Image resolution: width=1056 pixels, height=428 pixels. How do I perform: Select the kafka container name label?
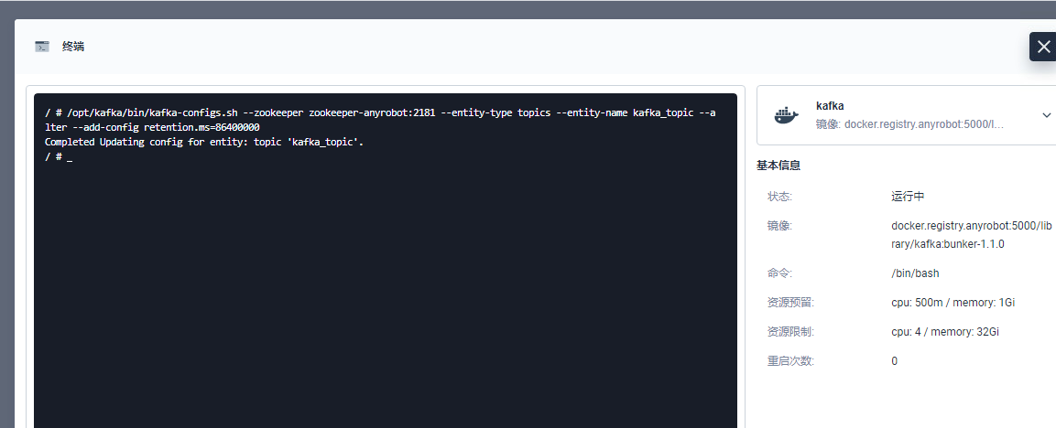[830, 106]
